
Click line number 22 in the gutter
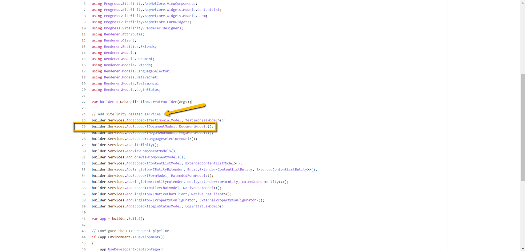(x=83, y=102)
